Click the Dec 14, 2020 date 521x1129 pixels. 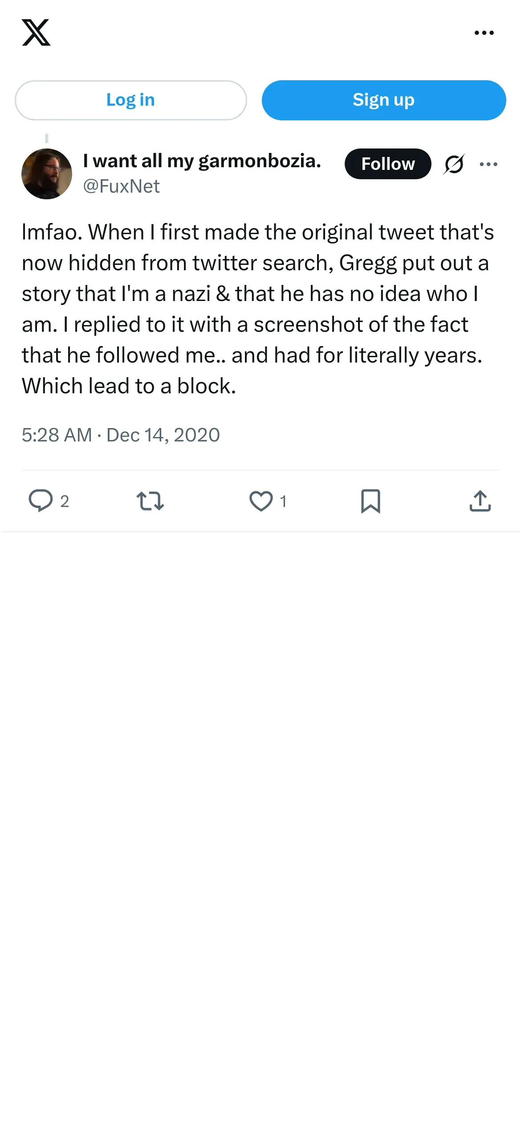point(163,435)
